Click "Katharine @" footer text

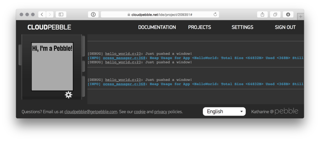tap(262, 112)
